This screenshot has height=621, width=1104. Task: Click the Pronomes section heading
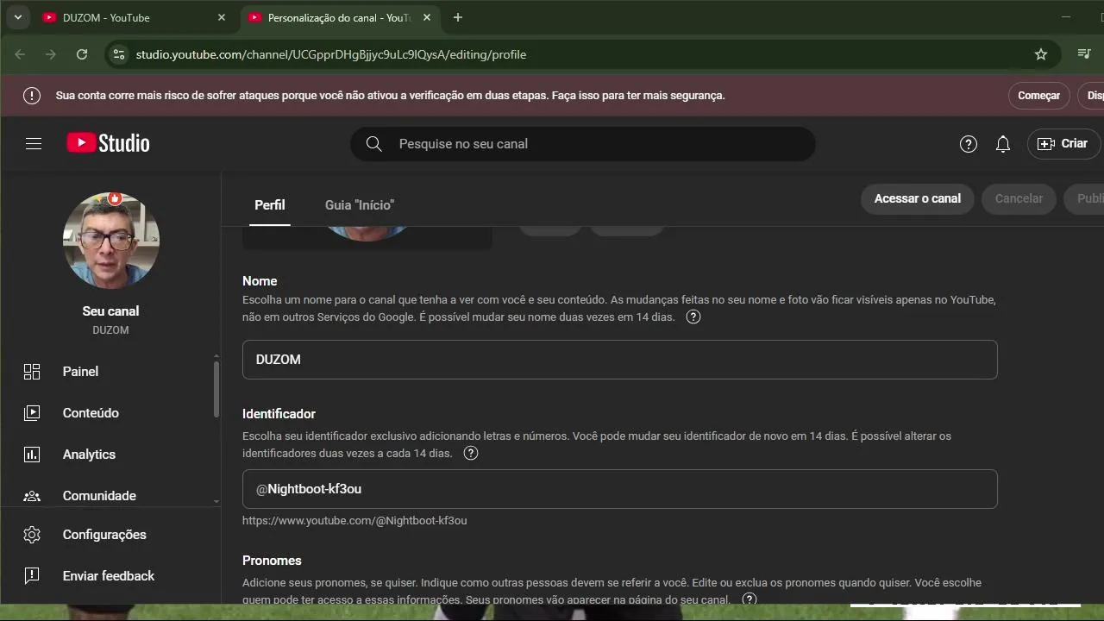[x=272, y=561]
